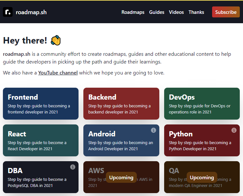Open the Videos section
The height and width of the screenshot is (196, 243).
pyautogui.click(x=176, y=12)
